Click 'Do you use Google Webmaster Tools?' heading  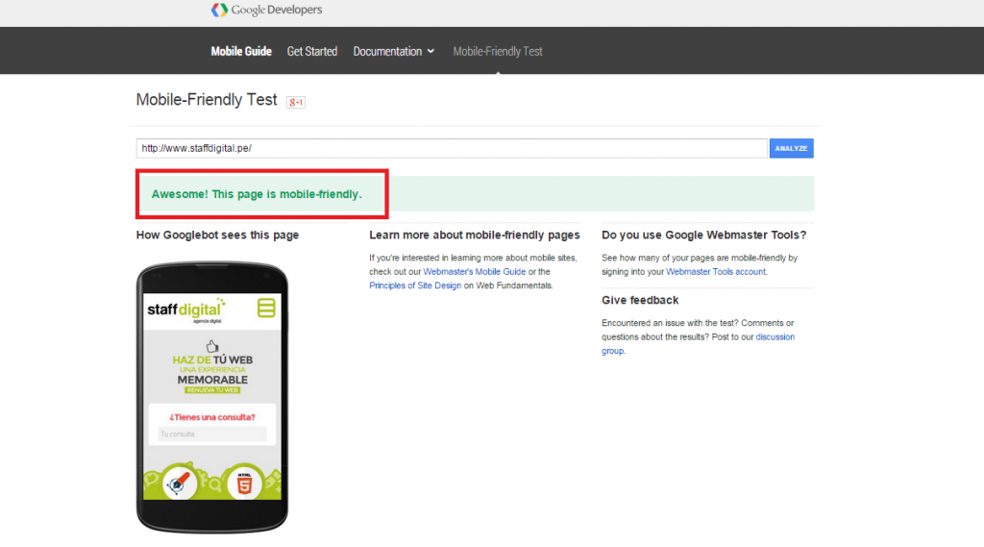click(704, 235)
